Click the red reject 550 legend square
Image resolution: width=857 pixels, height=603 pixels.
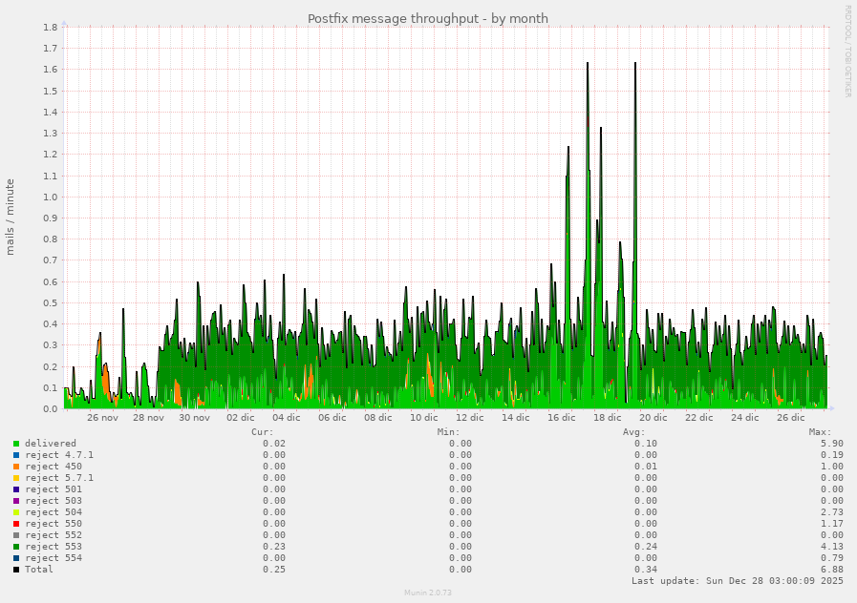click(13, 524)
